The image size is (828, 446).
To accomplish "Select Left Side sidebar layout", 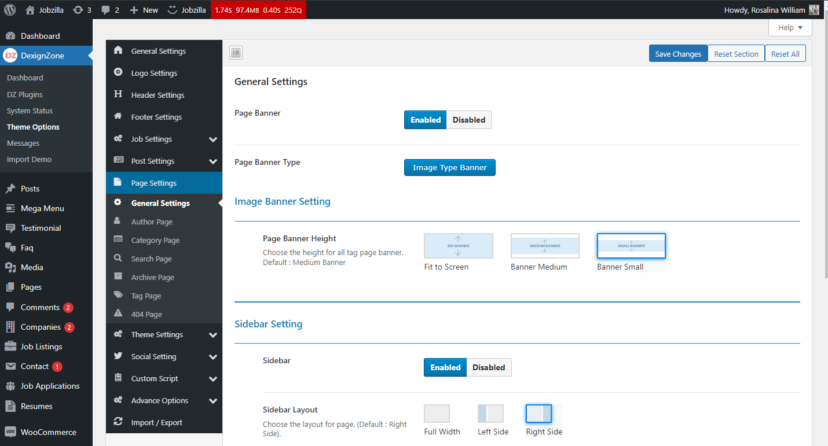I will 490,414.
